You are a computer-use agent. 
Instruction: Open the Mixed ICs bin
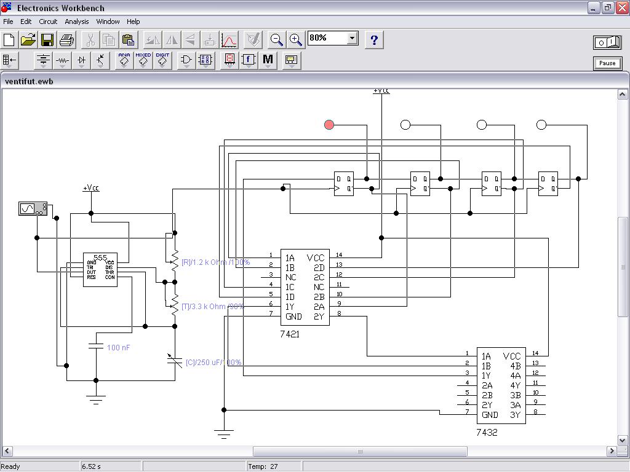tap(143, 60)
